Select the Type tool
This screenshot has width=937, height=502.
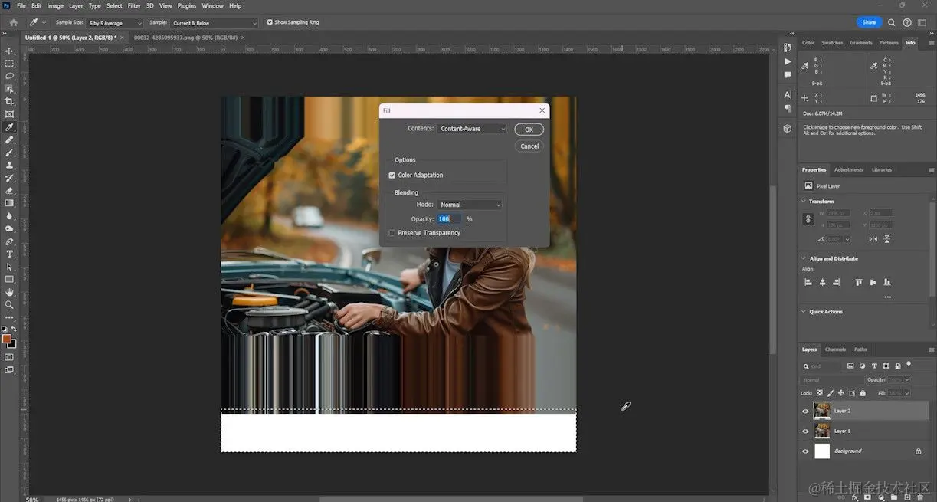[x=9, y=254]
